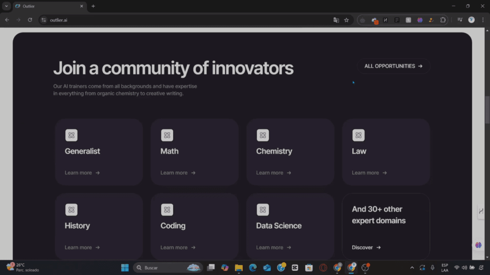Open the Chrome three-dot menu
The height and width of the screenshot is (275, 490).
tap(483, 20)
